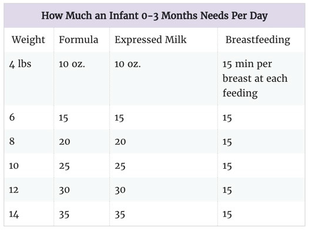The image size is (309, 230).
Task: Select Formula value 35
Action: coord(64,215)
